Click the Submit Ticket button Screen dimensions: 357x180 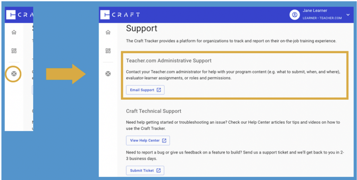(145, 170)
